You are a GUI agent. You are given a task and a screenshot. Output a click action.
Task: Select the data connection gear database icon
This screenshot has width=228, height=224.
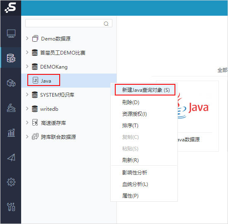coord(11,58)
